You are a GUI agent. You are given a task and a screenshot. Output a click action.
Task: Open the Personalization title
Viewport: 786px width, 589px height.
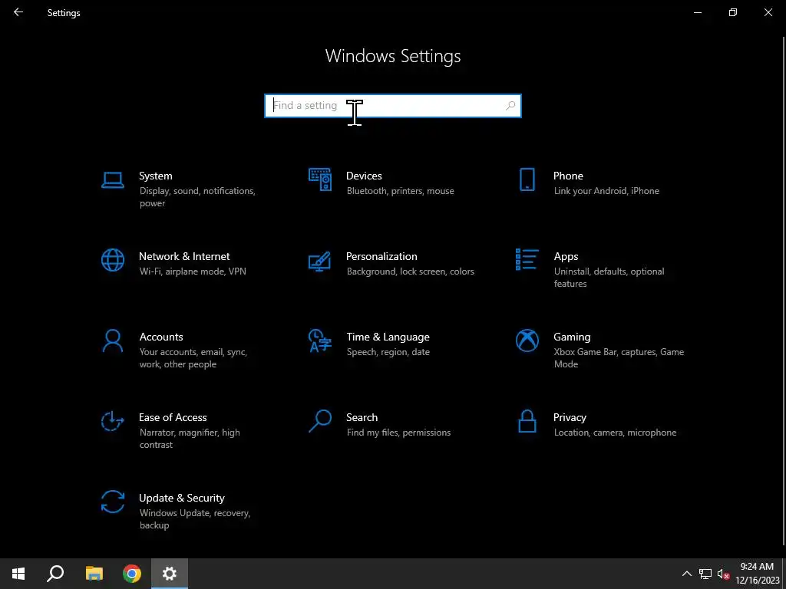(x=381, y=256)
